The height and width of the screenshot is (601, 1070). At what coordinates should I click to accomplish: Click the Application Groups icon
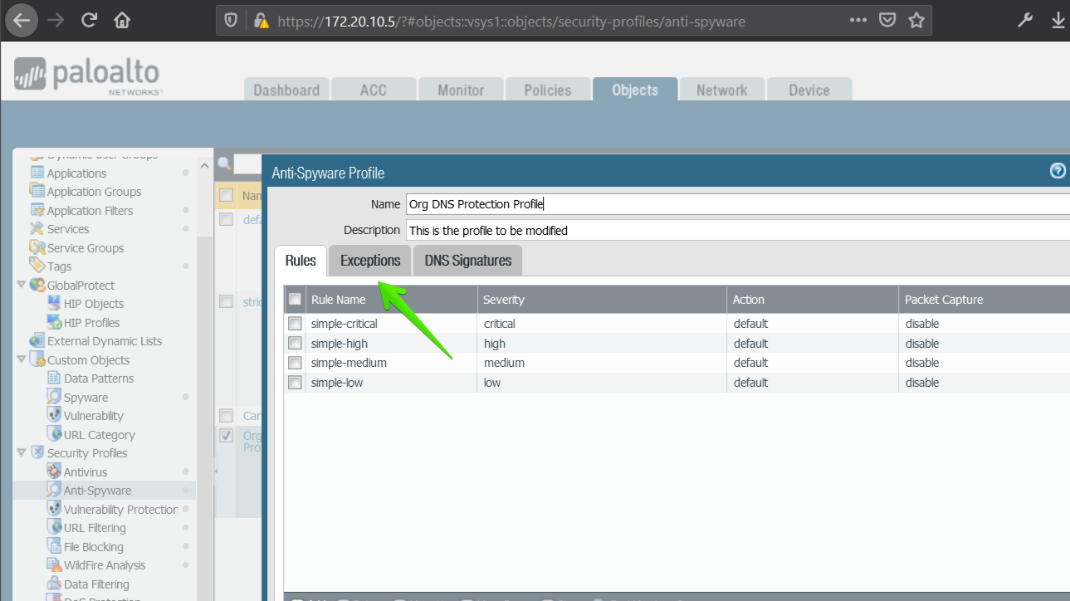[37, 191]
